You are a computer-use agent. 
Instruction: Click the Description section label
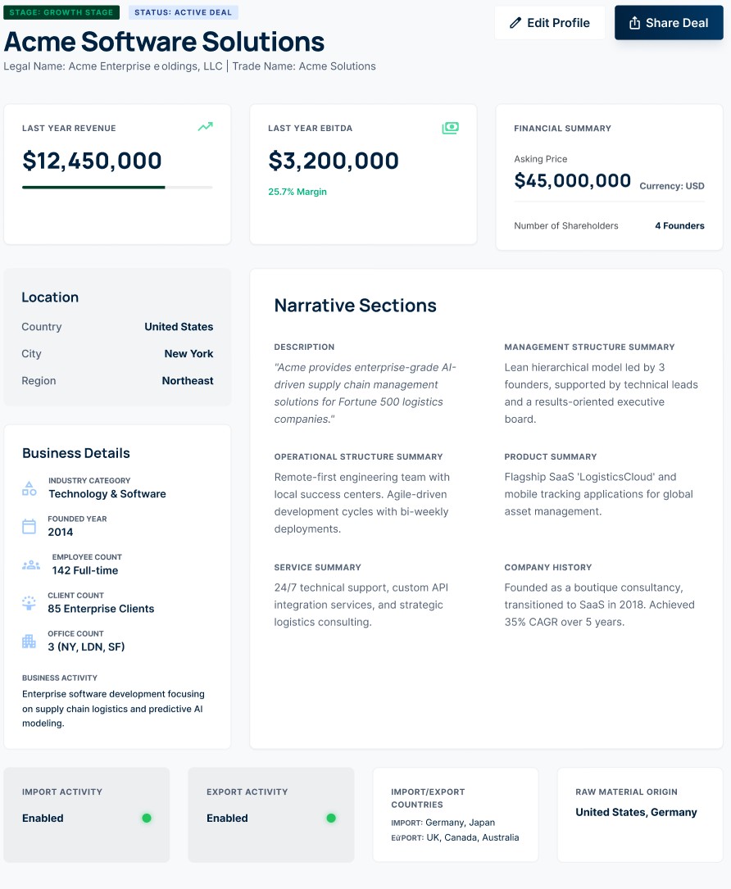[304, 347]
